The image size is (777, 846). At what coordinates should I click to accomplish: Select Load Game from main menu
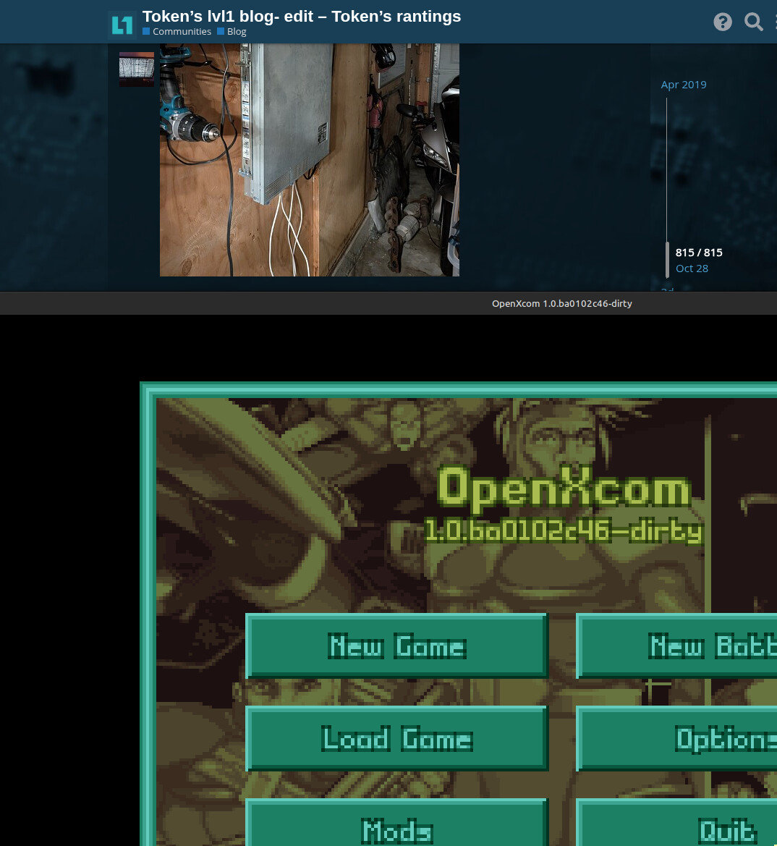[396, 738]
